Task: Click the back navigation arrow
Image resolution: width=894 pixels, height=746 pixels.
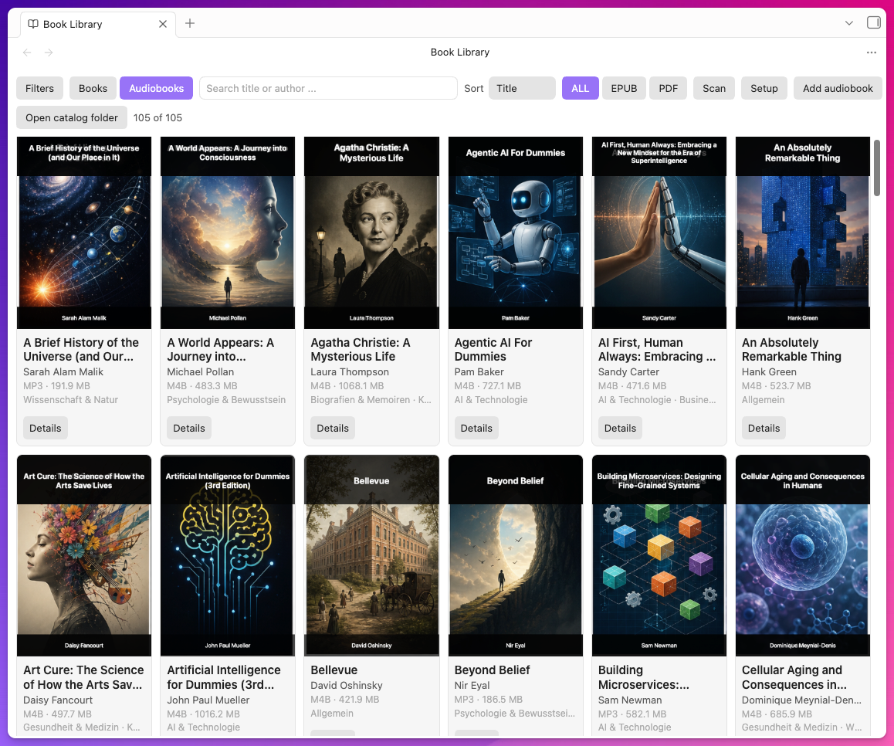Action: pos(27,53)
